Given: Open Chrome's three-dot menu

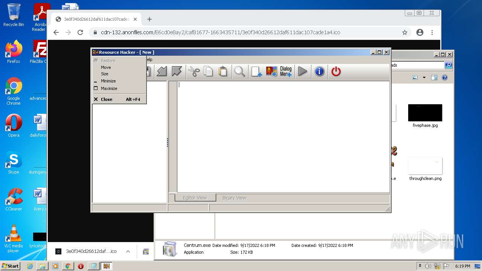Looking at the screenshot, I should tap(432, 32).
